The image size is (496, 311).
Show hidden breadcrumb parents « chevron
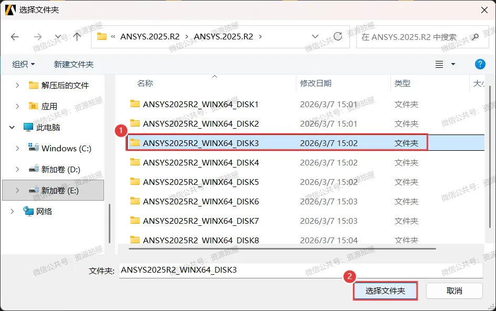(x=113, y=37)
